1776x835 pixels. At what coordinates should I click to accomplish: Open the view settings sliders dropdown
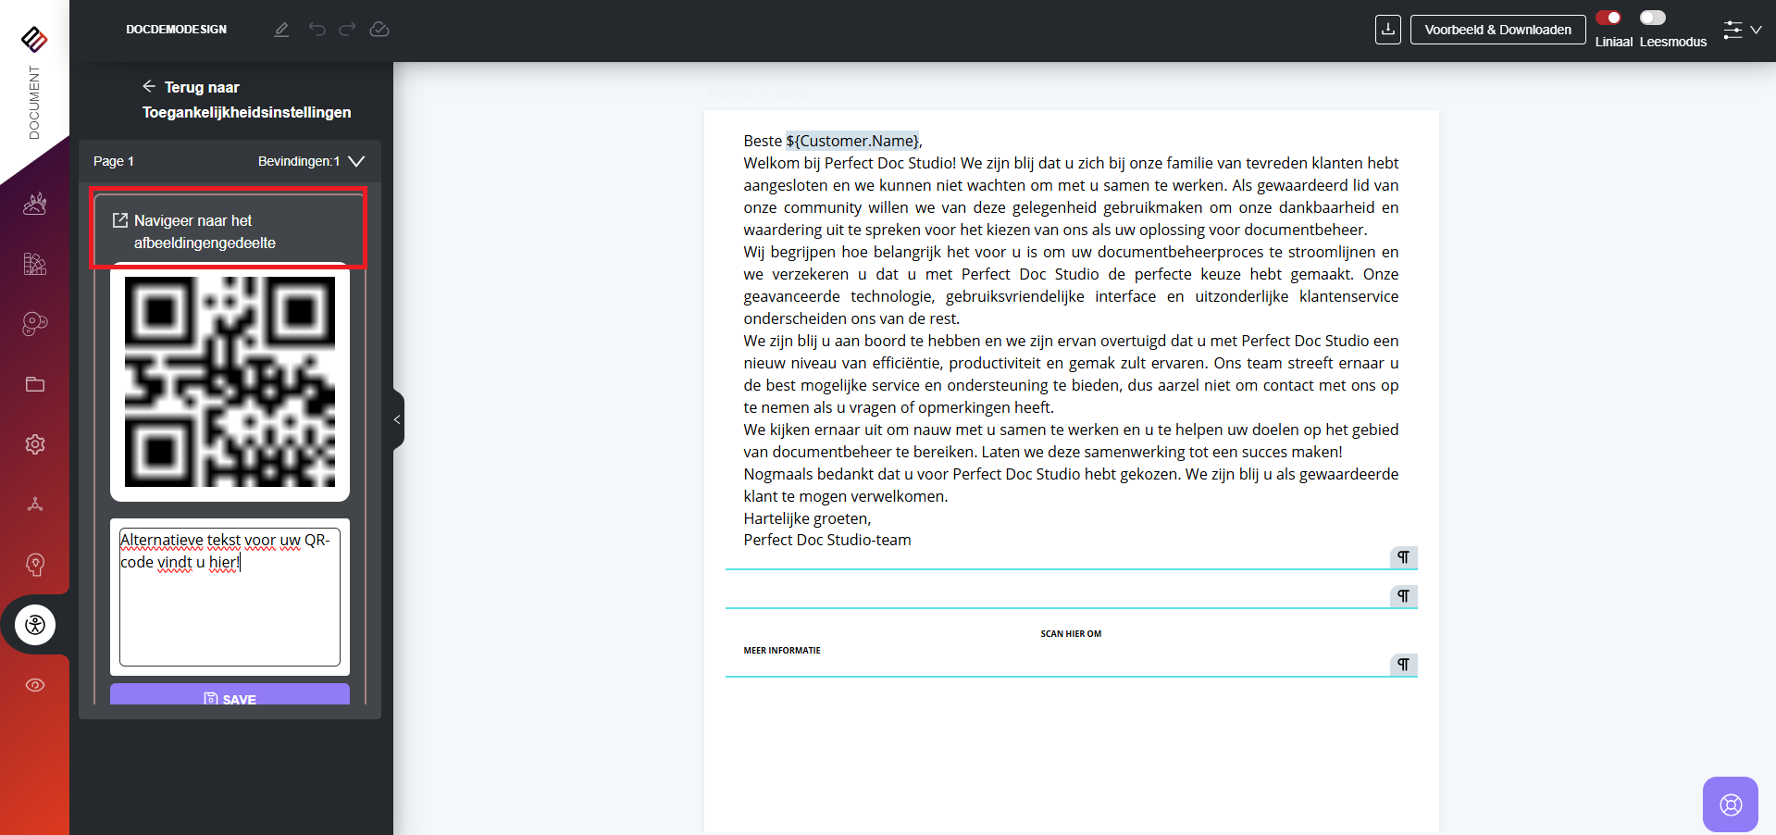click(x=1742, y=30)
